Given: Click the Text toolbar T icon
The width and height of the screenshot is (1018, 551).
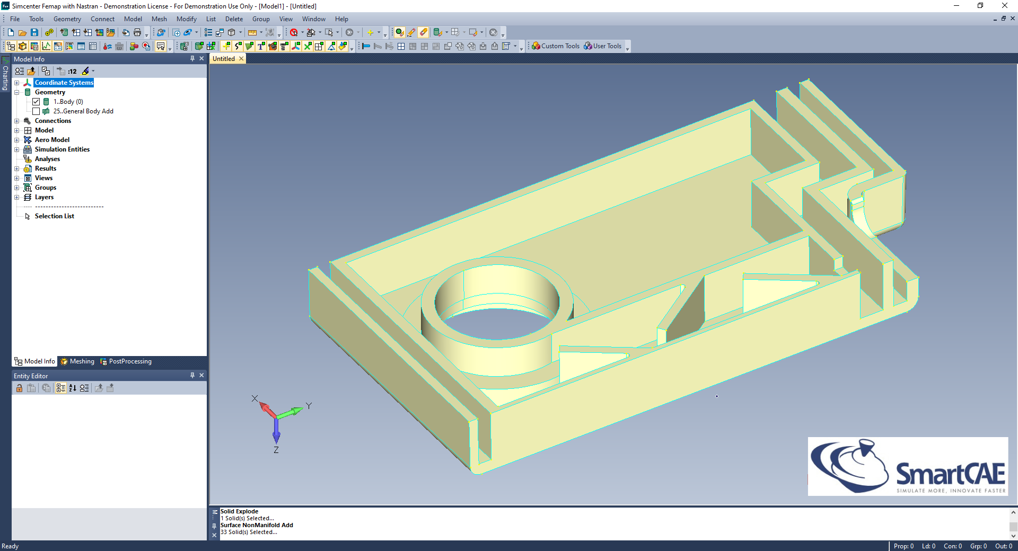Looking at the screenshot, I should pos(261,46).
